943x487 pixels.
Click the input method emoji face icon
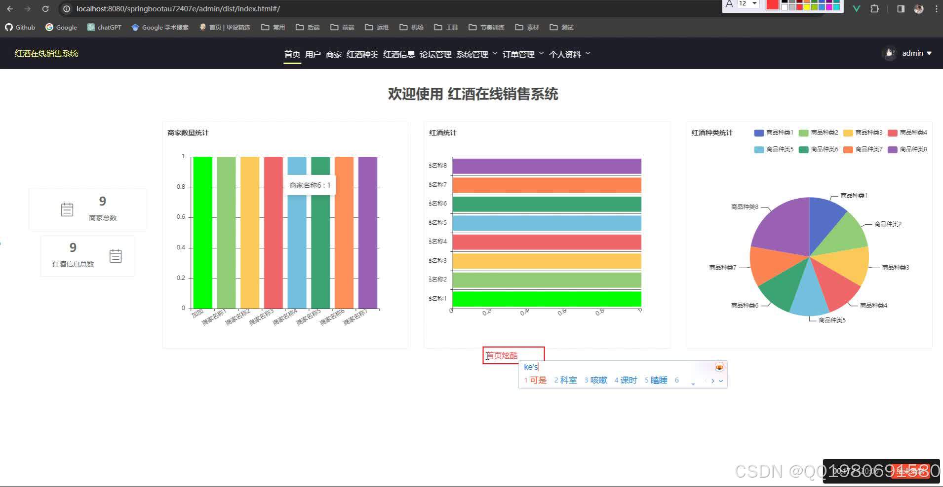pyautogui.click(x=719, y=367)
